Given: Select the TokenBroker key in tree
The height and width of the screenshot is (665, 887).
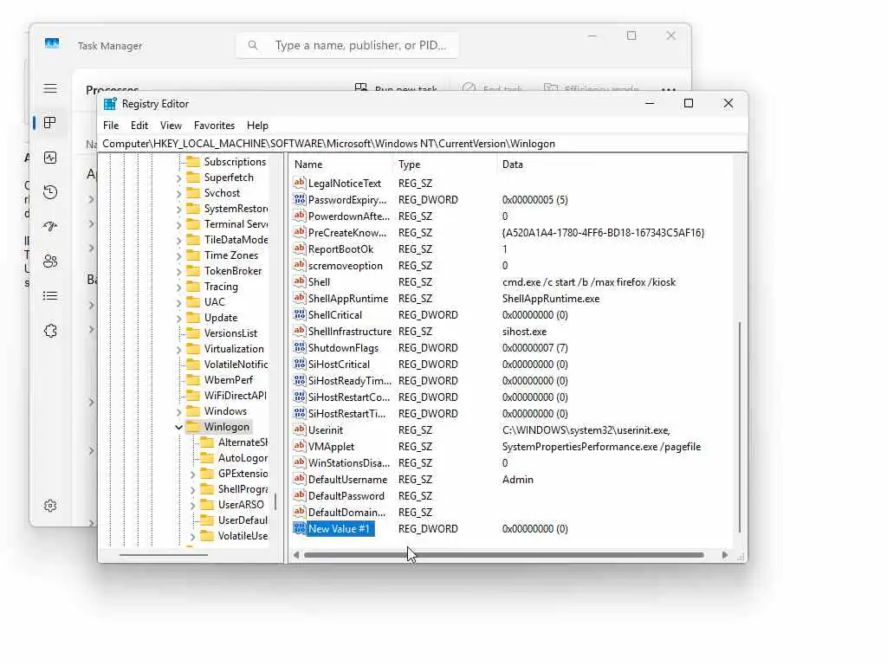Looking at the screenshot, I should [x=232, y=271].
